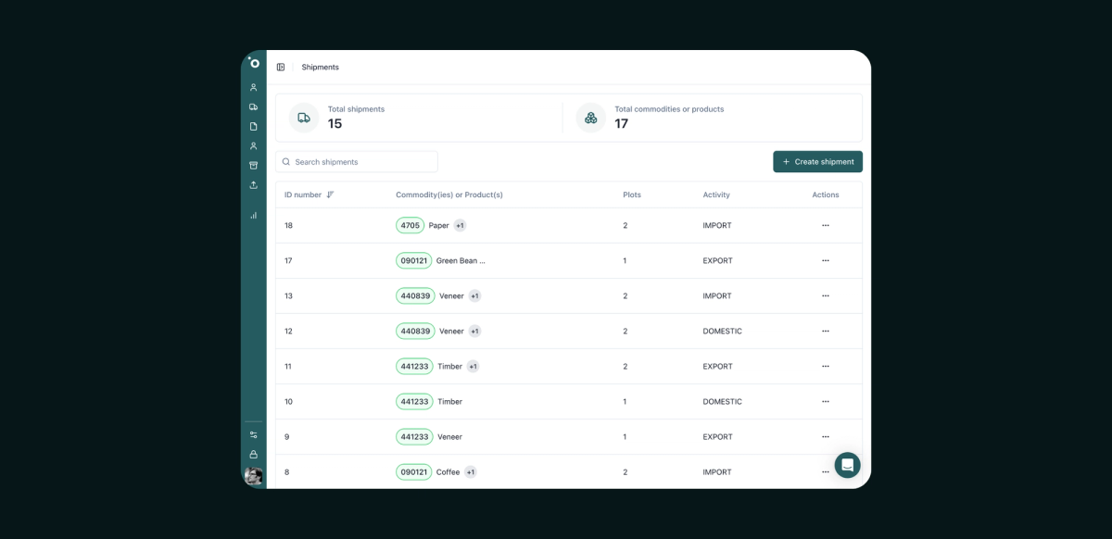Click the Actions column header
Image resolution: width=1112 pixels, height=539 pixels.
(826, 194)
